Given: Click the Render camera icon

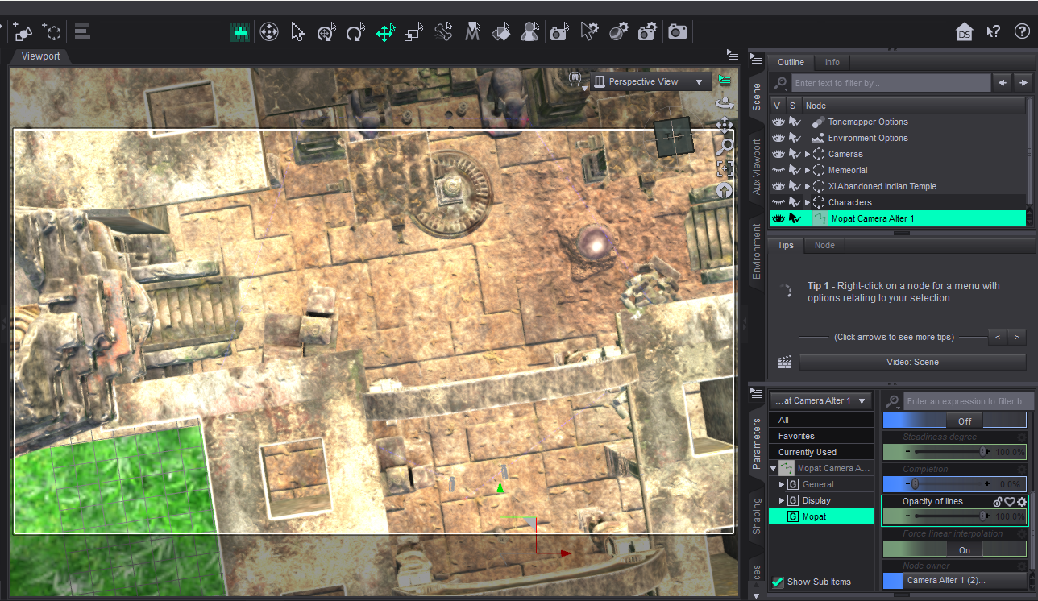Looking at the screenshot, I should coord(678,32).
